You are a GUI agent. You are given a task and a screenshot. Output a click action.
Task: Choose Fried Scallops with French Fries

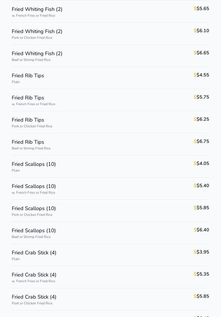[34, 187]
